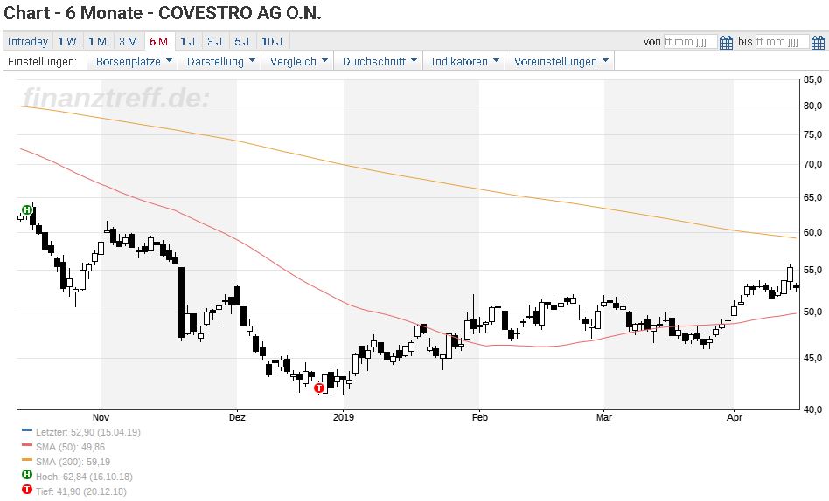This screenshot has height=501, width=829.
Task: Click the '2019' x-axis label
Action: click(x=344, y=417)
